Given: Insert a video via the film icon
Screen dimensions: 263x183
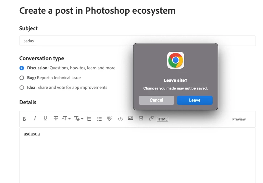Looking at the screenshot, I should (141, 119).
